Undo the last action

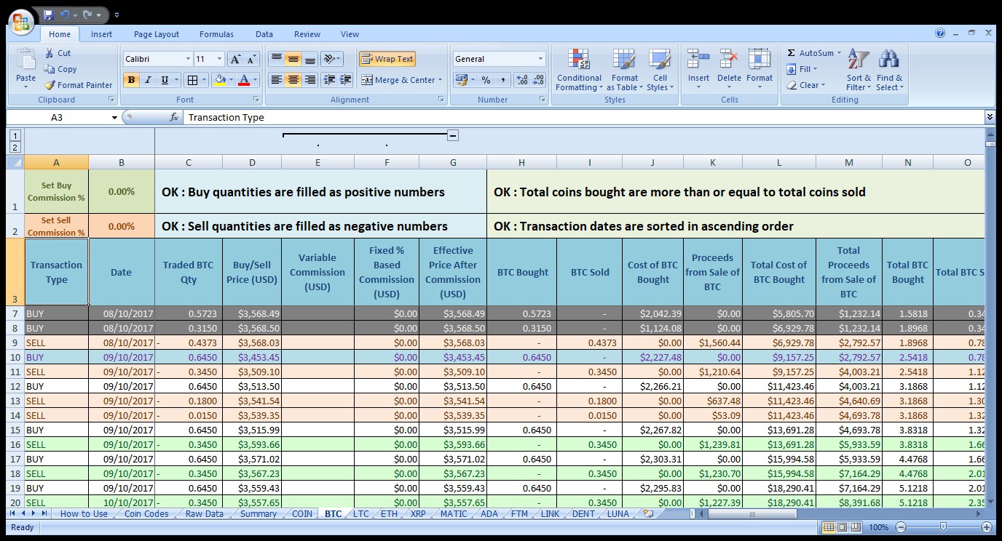coord(65,15)
